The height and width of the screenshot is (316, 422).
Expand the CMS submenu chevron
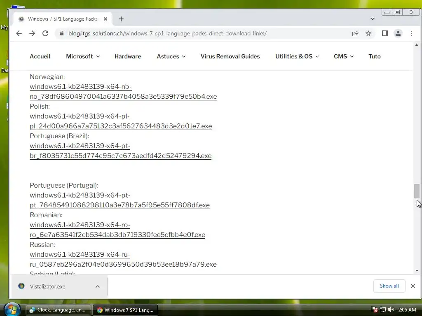coord(352,56)
